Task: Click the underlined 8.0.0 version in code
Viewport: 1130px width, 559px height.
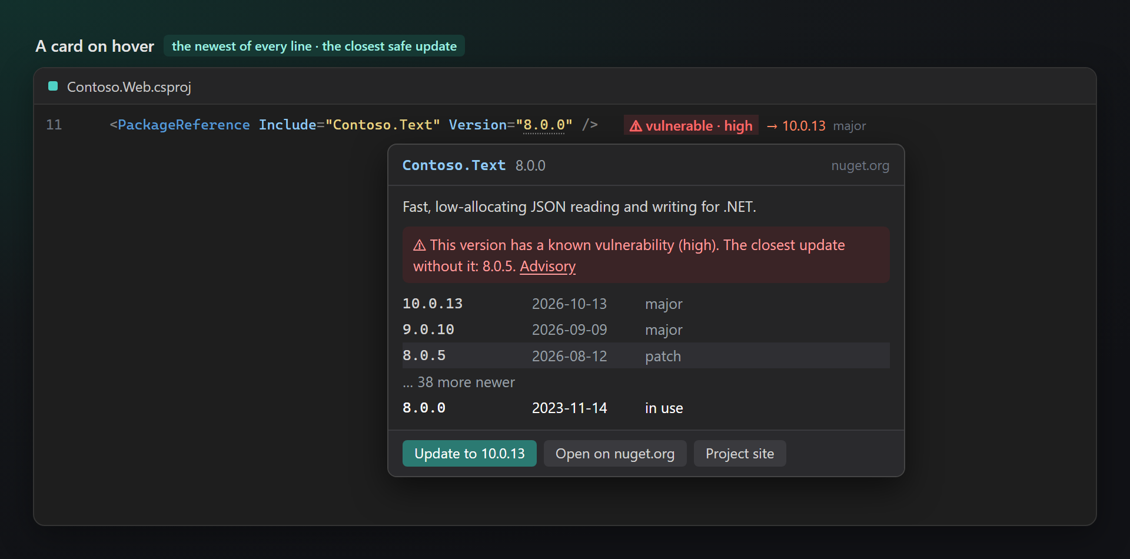Action: click(544, 125)
